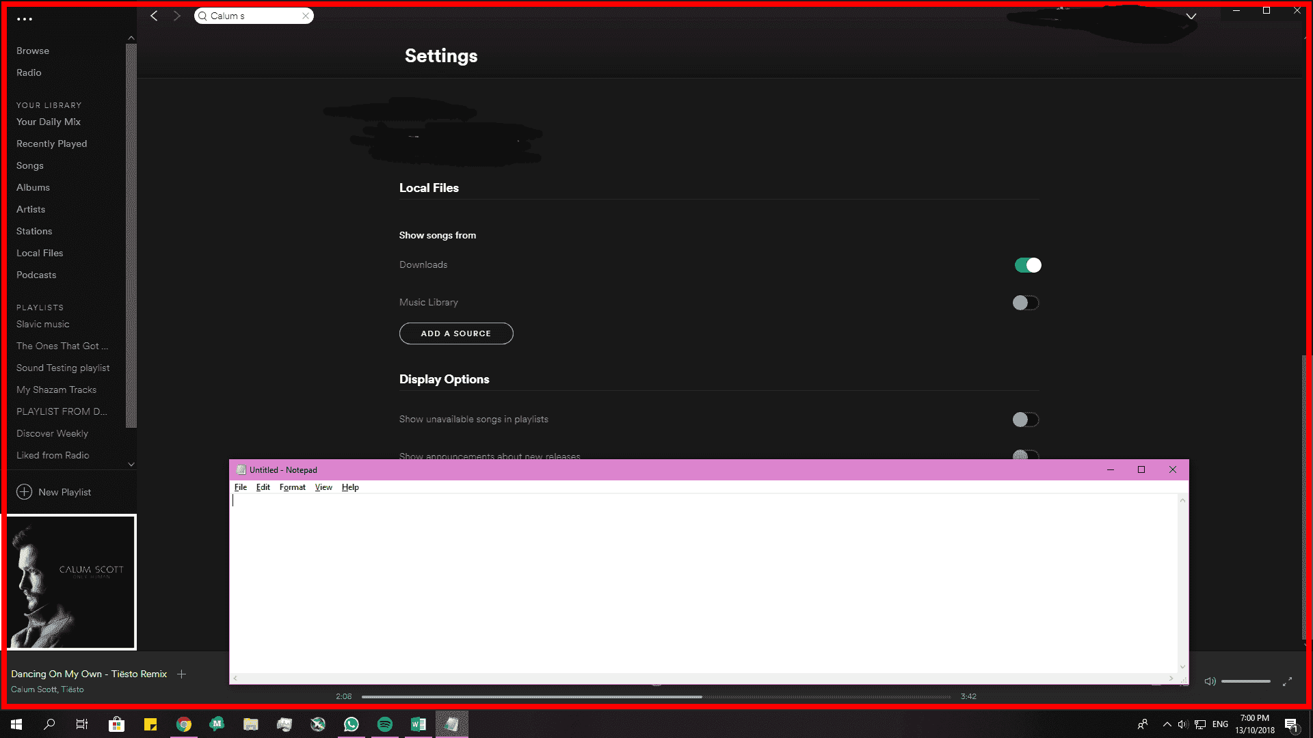
Task: Go forward with the right arrow
Action: [176, 16]
